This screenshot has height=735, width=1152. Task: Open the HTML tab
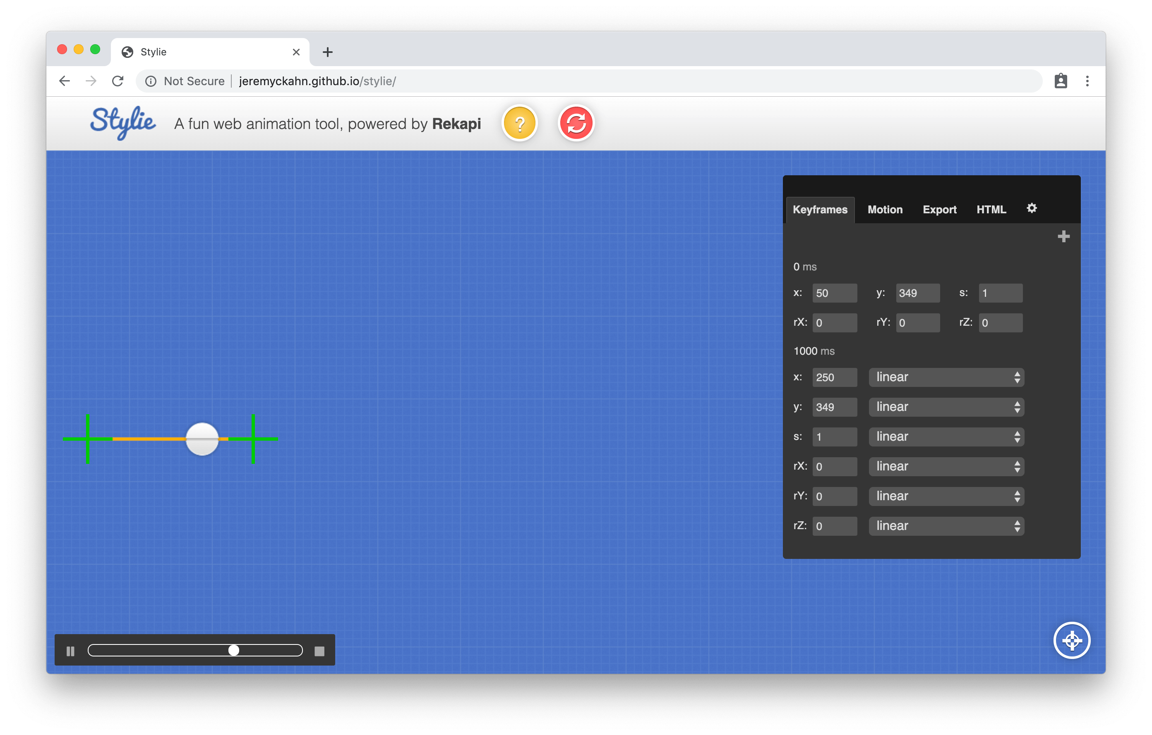[991, 209]
